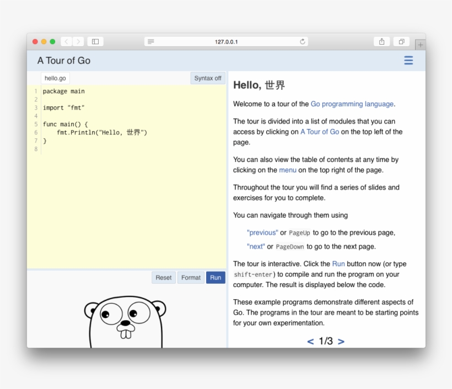
Task: Click the Safari back arrow button
Action: [x=67, y=42]
